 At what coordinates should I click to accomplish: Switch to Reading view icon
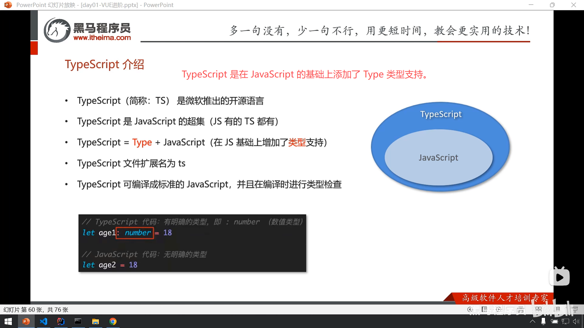pyautogui.click(x=557, y=309)
